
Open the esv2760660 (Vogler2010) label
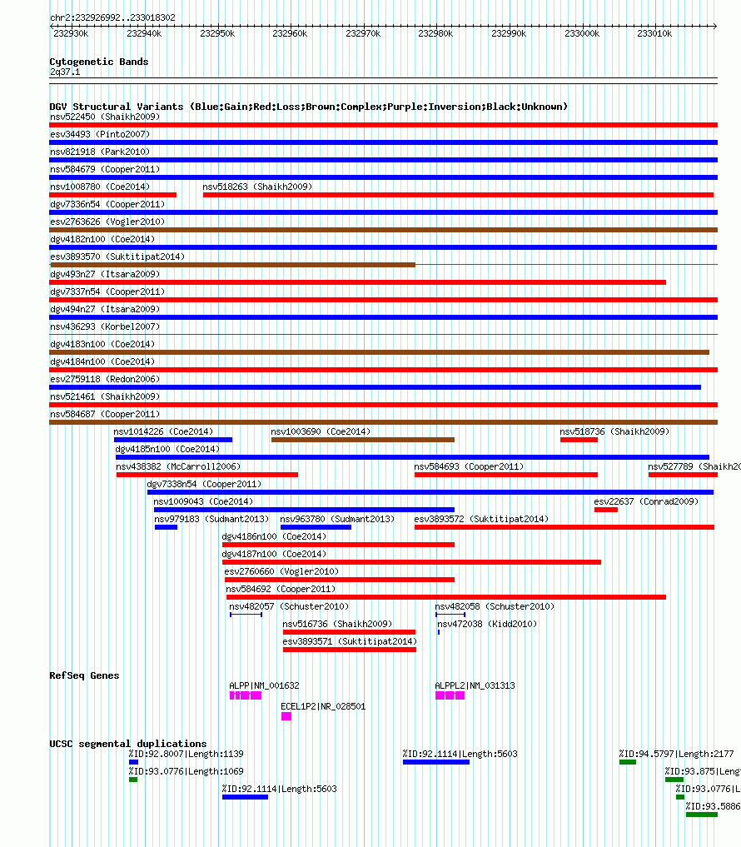click(281, 571)
